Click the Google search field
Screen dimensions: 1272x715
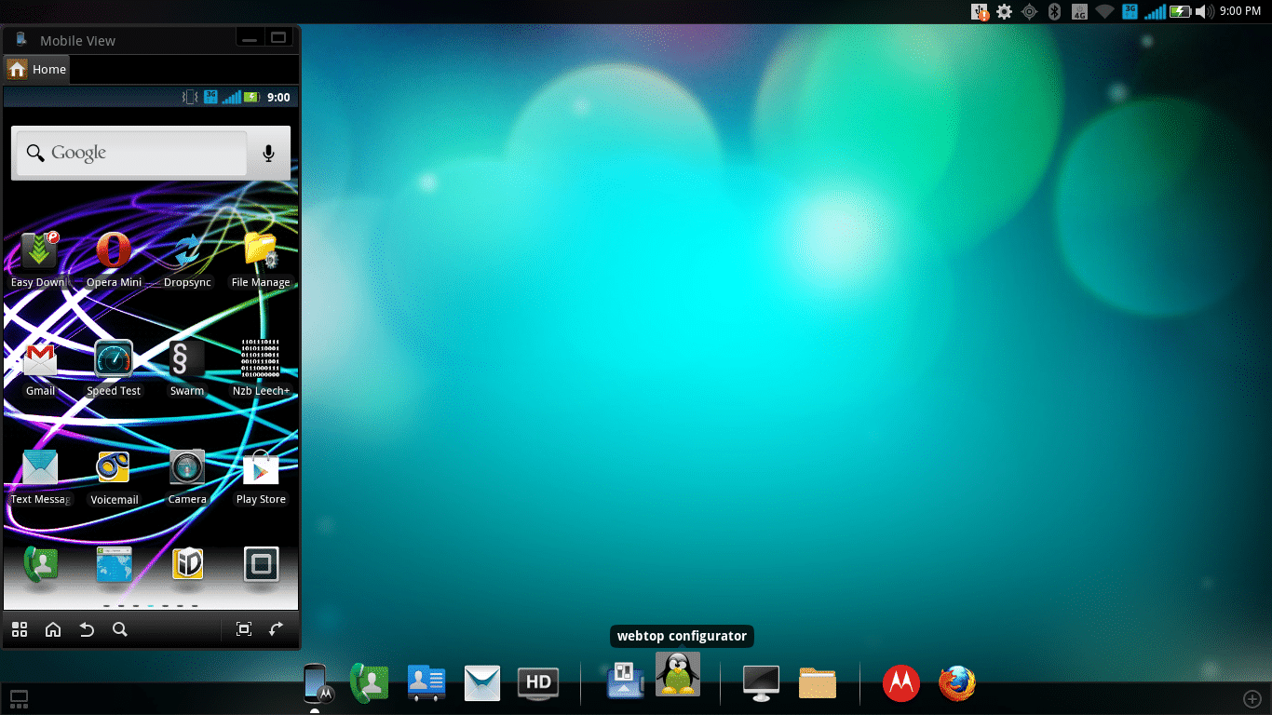point(130,153)
